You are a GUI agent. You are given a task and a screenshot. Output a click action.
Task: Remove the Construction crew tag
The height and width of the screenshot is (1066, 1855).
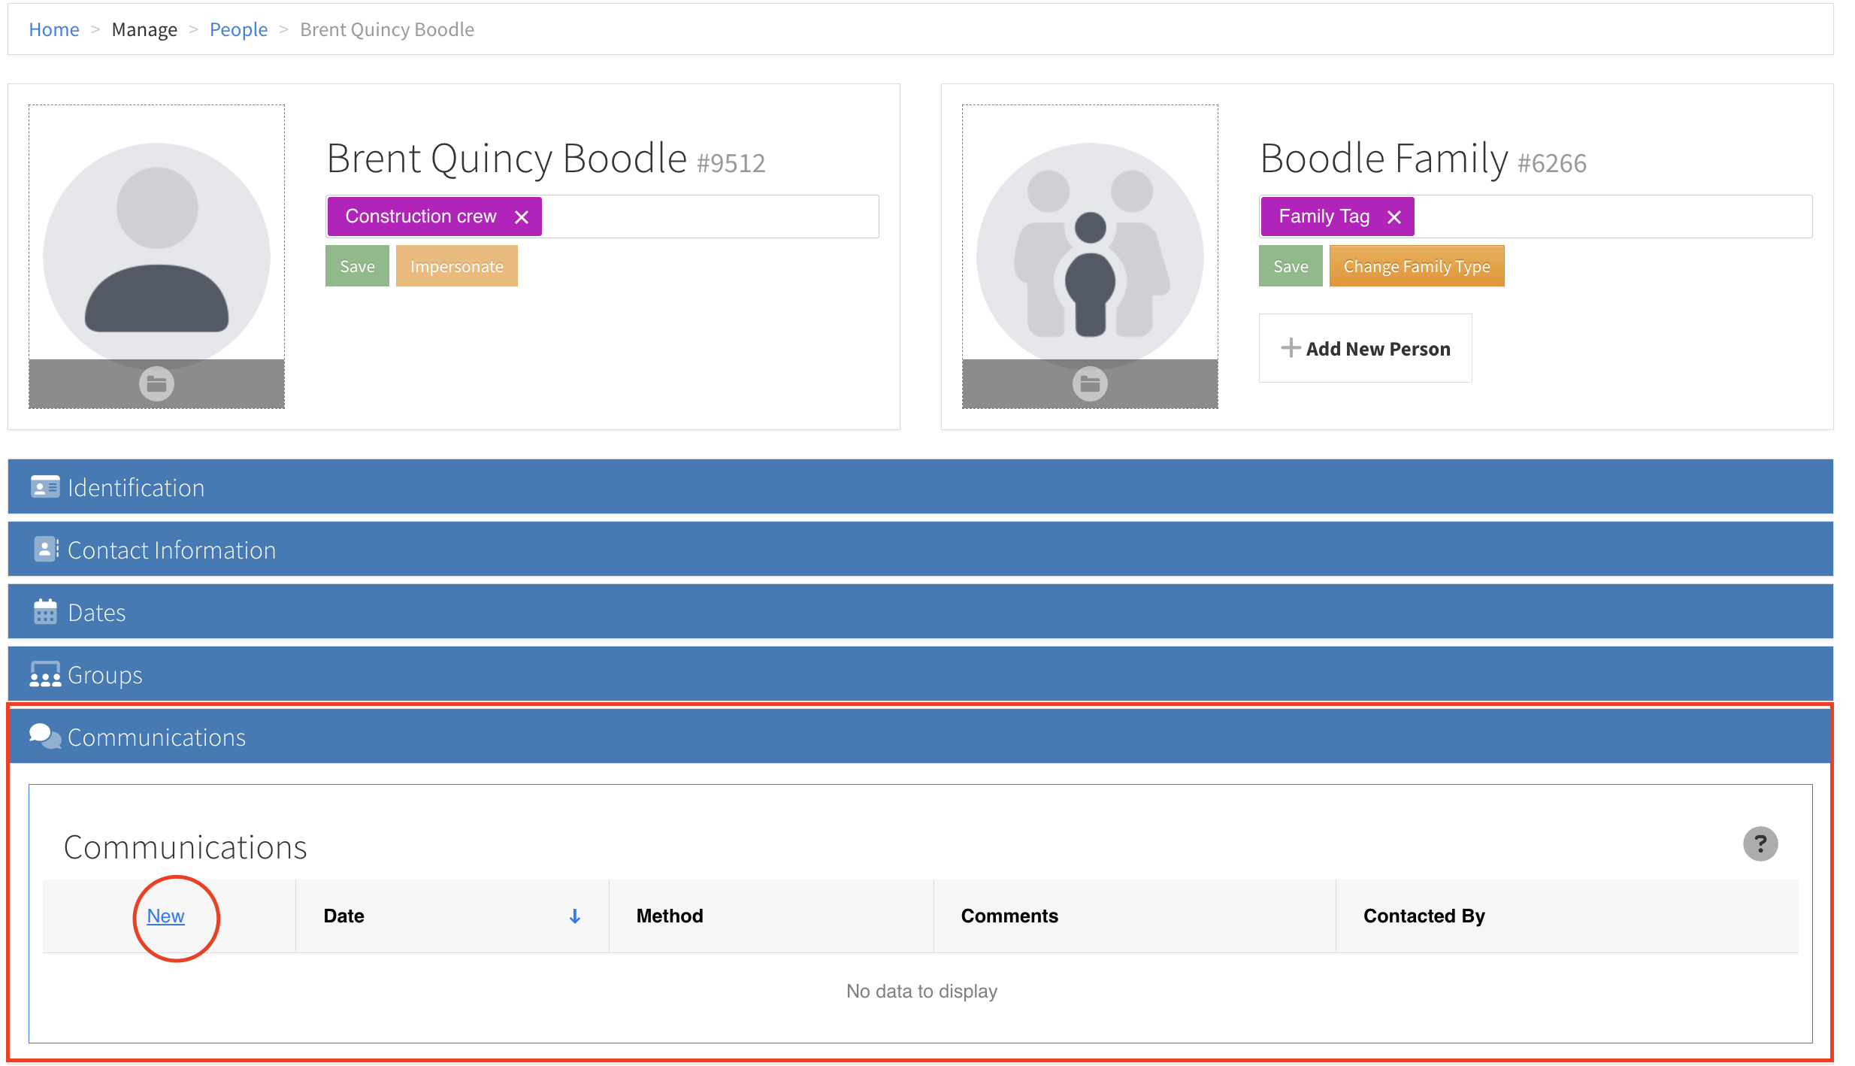tap(522, 217)
